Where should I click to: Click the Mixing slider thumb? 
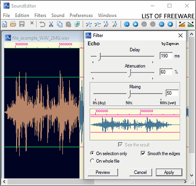[x=128, y=94]
